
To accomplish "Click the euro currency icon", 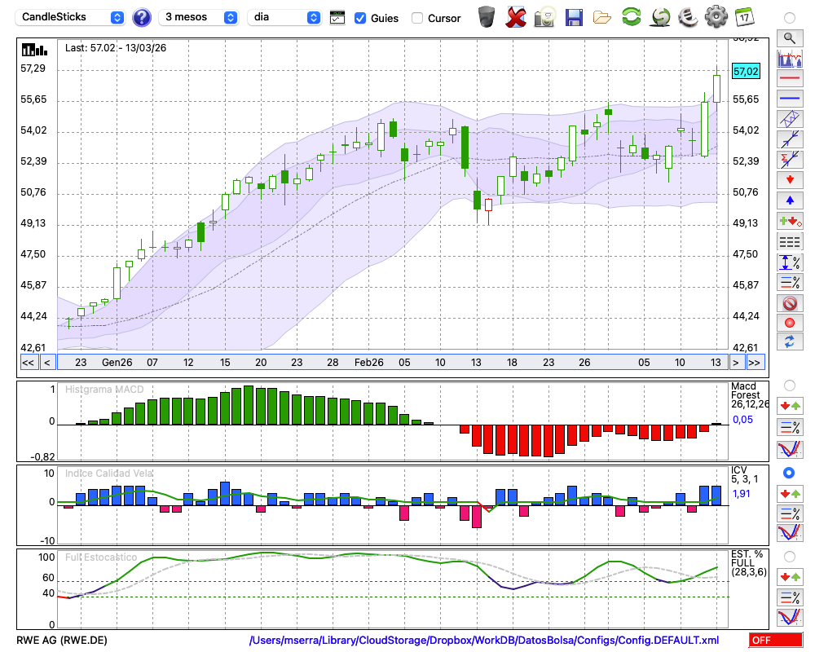I will pos(687,16).
